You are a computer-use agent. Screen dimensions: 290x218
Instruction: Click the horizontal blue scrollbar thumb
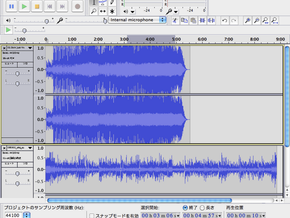point(140,200)
